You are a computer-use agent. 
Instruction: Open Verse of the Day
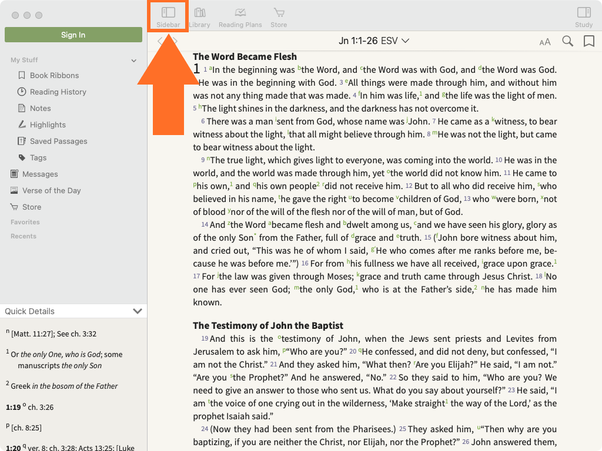pos(51,190)
